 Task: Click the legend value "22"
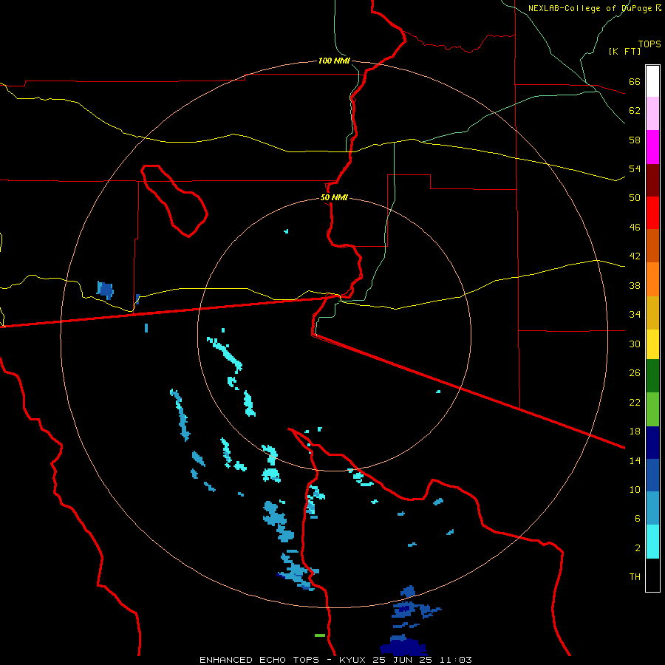point(635,402)
